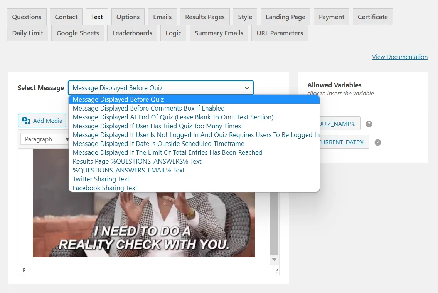This screenshot has height=293, width=438.
Task: Select 'Message Displayed Before Comments Box If Enabled'
Action: [x=148, y=108]
